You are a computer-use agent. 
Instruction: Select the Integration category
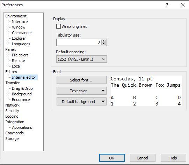15,122
